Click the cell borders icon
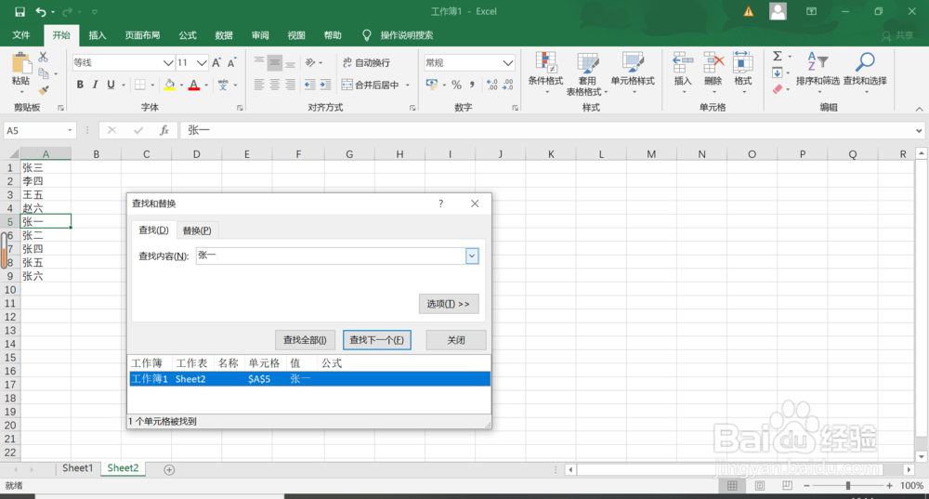 click(140, 85)
